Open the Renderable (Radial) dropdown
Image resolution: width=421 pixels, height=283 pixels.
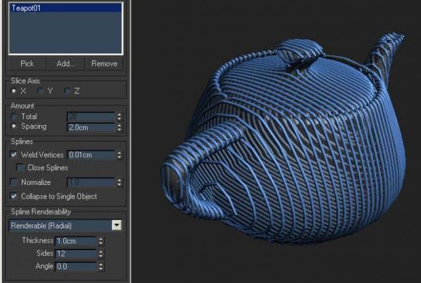117,225
